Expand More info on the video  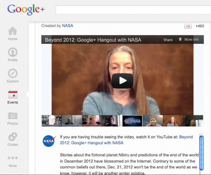point(189,40)
